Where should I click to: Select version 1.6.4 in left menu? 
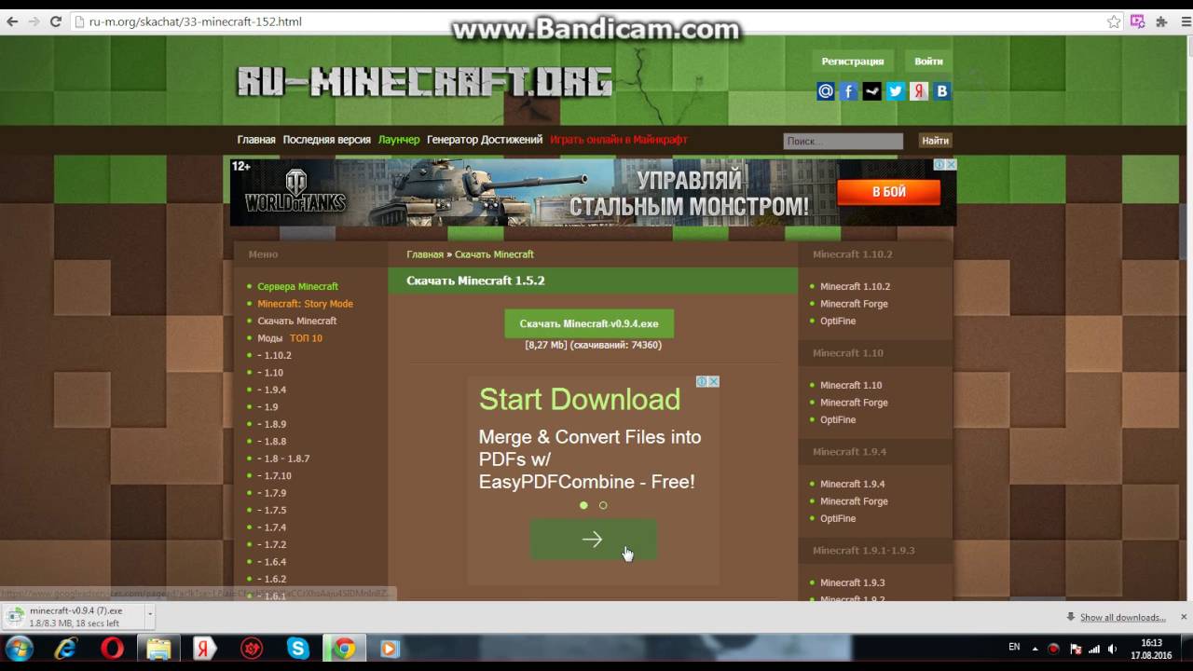point(271,562)
